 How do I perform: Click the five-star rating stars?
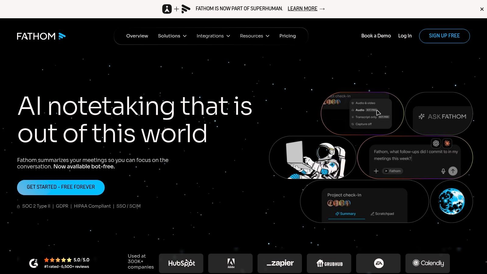point(58,260)
